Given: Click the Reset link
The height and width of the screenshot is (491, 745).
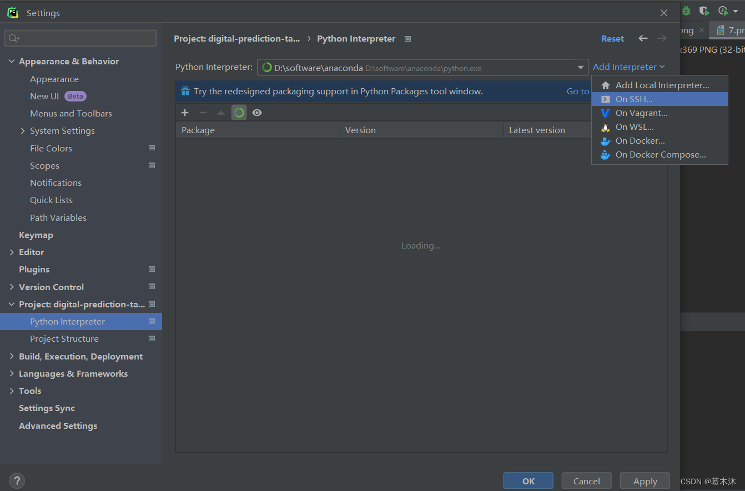Looking at the screenshot, I should click(x=612, y=39).
